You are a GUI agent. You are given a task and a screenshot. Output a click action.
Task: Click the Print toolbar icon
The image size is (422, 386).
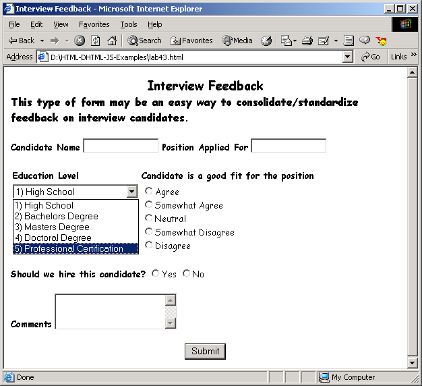pos(307,40)
